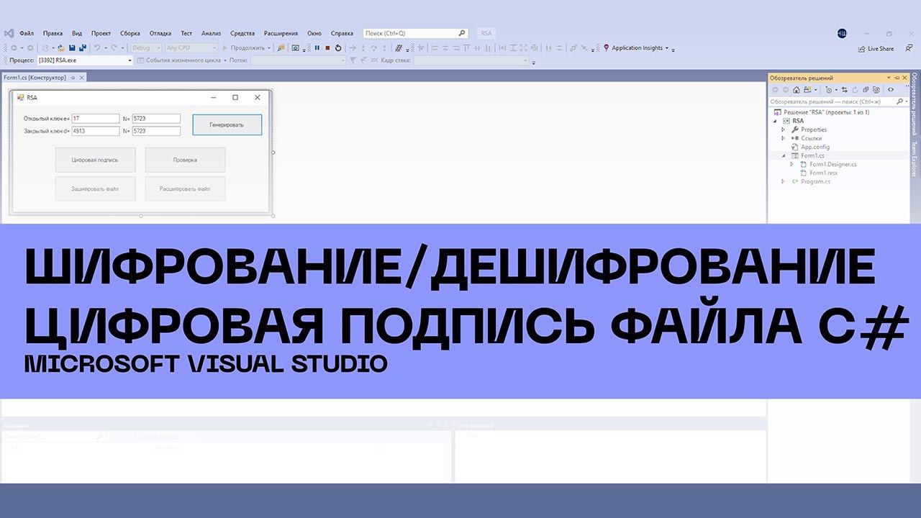The height and width of the screenshot is (518, 921).
Task: Click the Pause debugging icon
Action: coord(317,47)
